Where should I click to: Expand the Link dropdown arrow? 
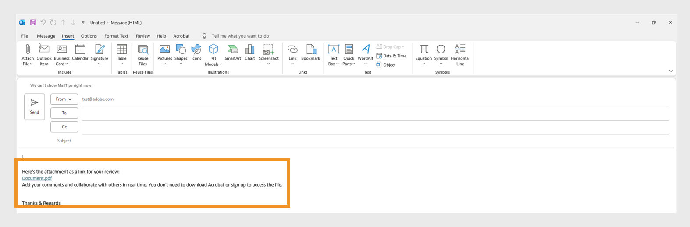(292, 64)
